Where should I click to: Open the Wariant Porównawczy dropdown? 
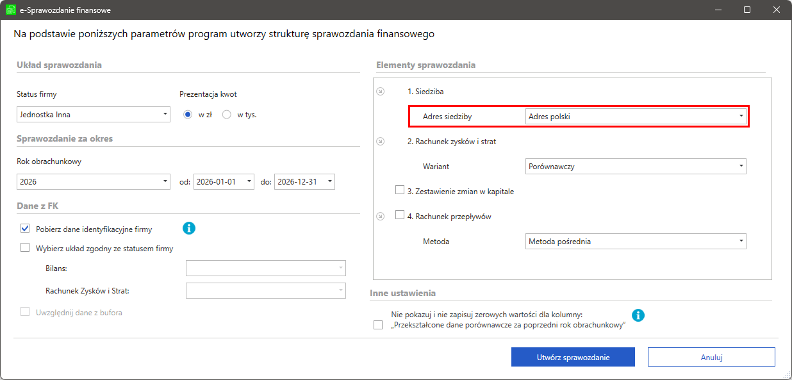(x=636, y=166)
